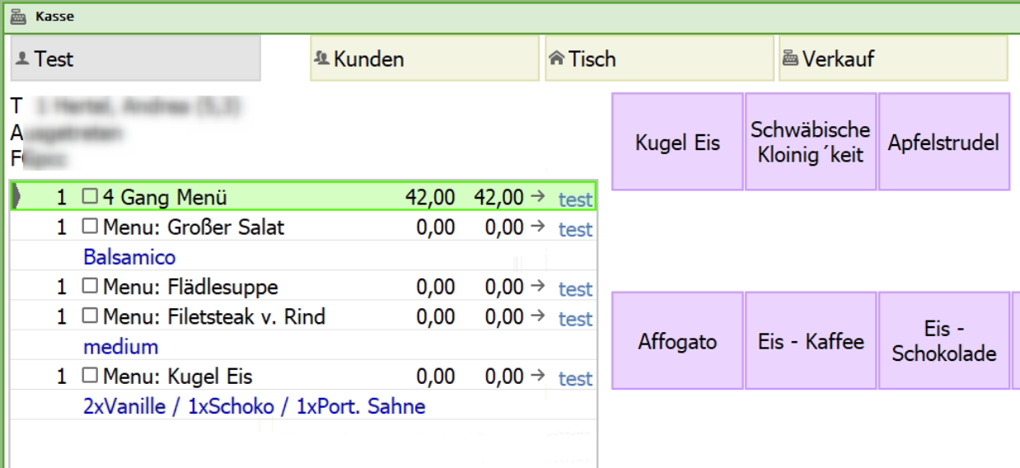Open the Verkauf tab
Screen dimensions: 1020x468
(x=893, y=59)
